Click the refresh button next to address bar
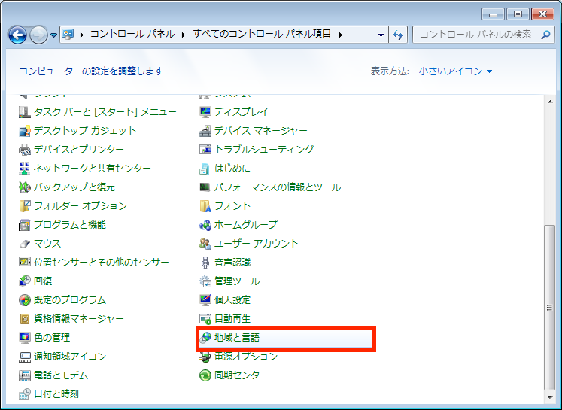The image size is (562, 410). point(398,35)
